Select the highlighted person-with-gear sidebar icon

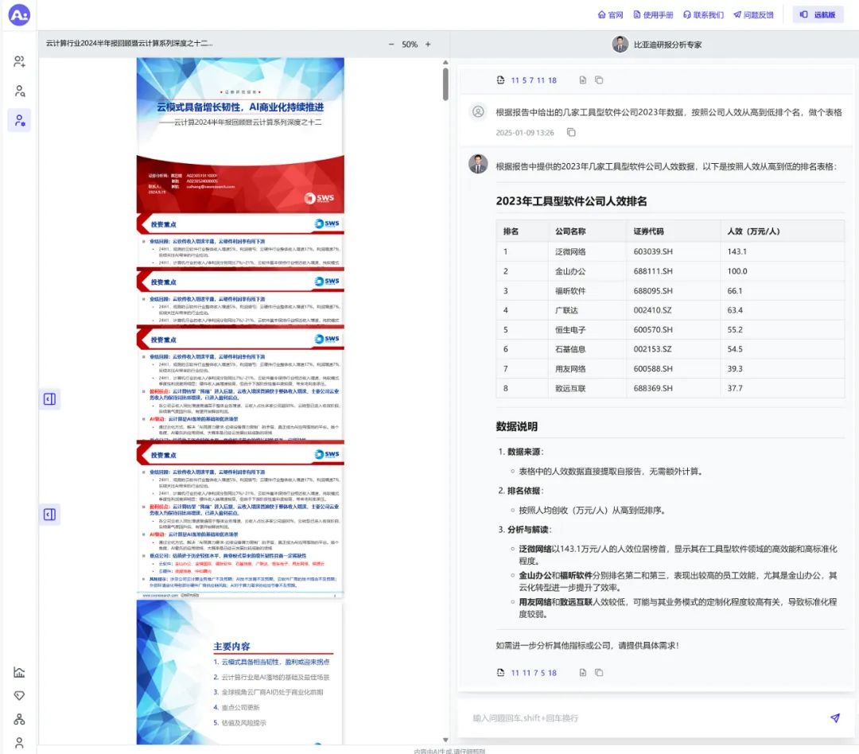(x=19, y=121)
